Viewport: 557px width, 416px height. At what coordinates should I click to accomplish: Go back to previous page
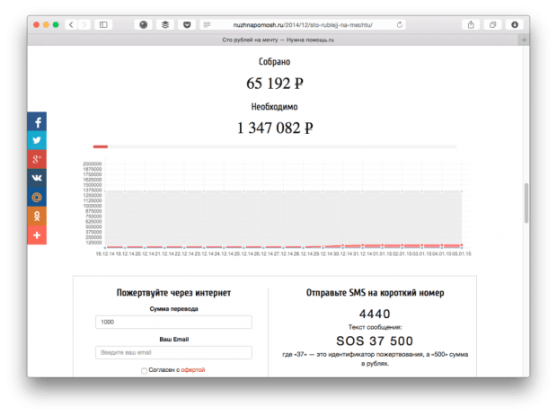tap(72, 24)
